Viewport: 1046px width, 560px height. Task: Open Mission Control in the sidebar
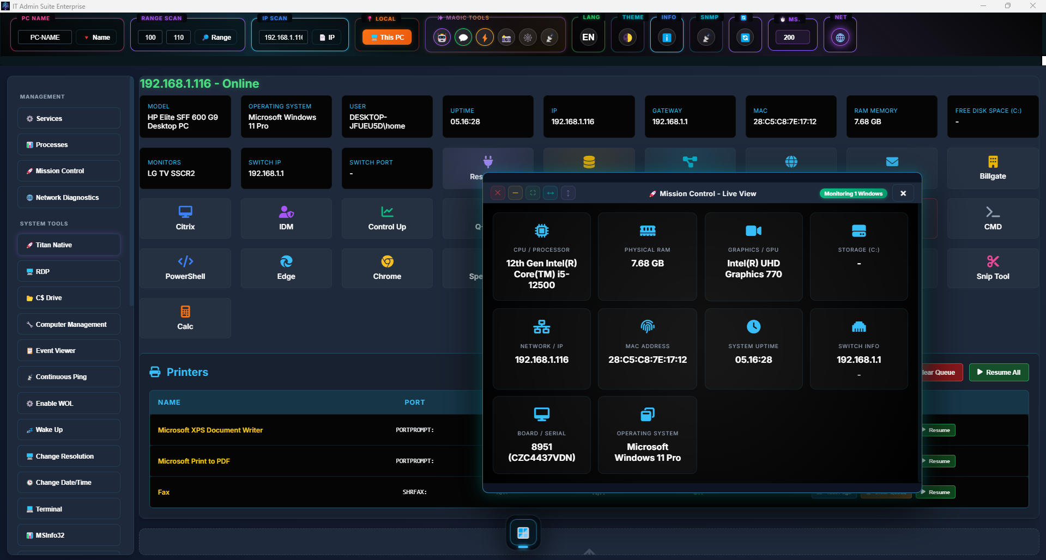[69, 171]
